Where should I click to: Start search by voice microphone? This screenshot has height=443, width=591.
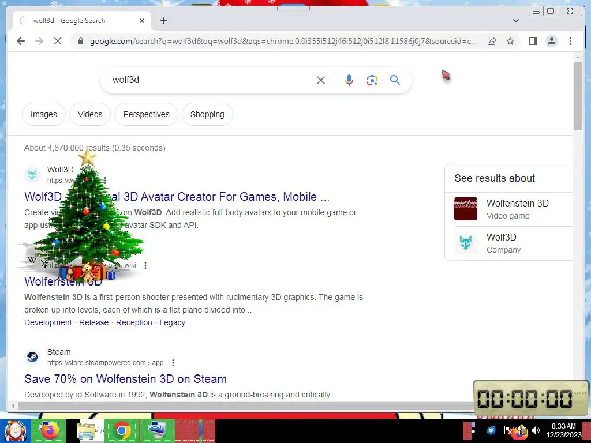pyautogui.click(x=349, y=80)
